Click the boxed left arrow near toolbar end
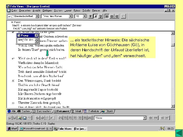 [162, 118]
